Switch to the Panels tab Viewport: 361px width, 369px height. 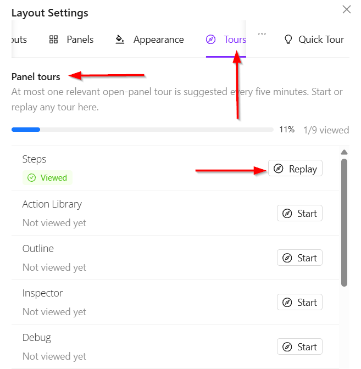click(71, 40)
